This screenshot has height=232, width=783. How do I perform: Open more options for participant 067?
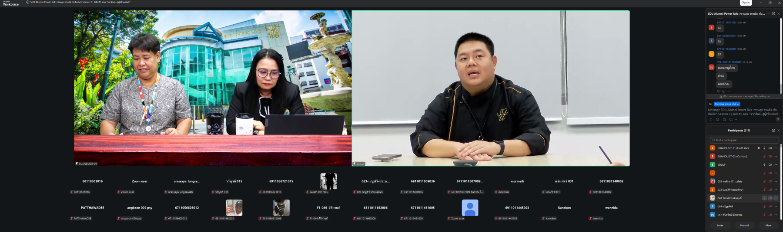click(776, 215)
